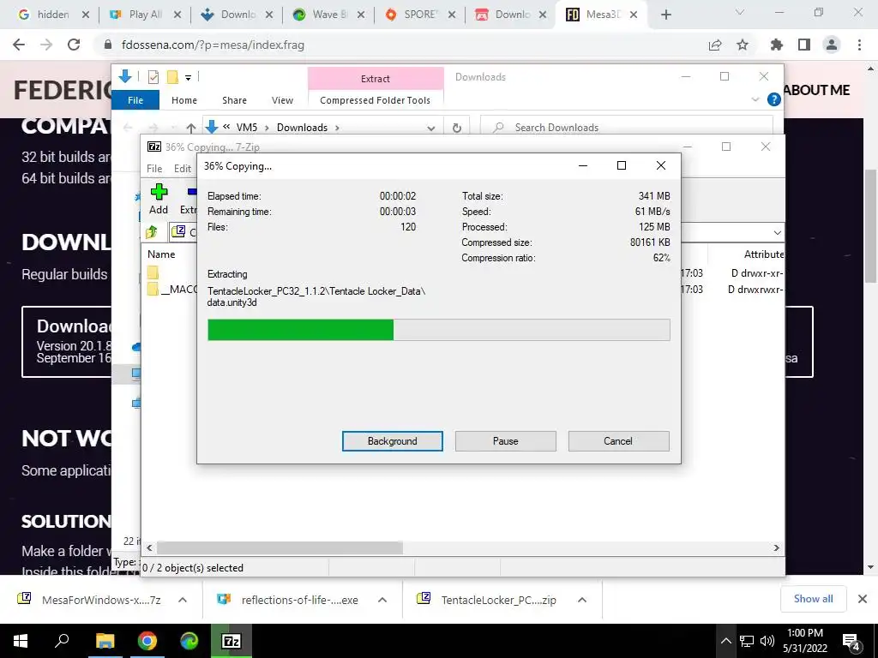Switch to the 'Play All' tab

coord(145,15)
